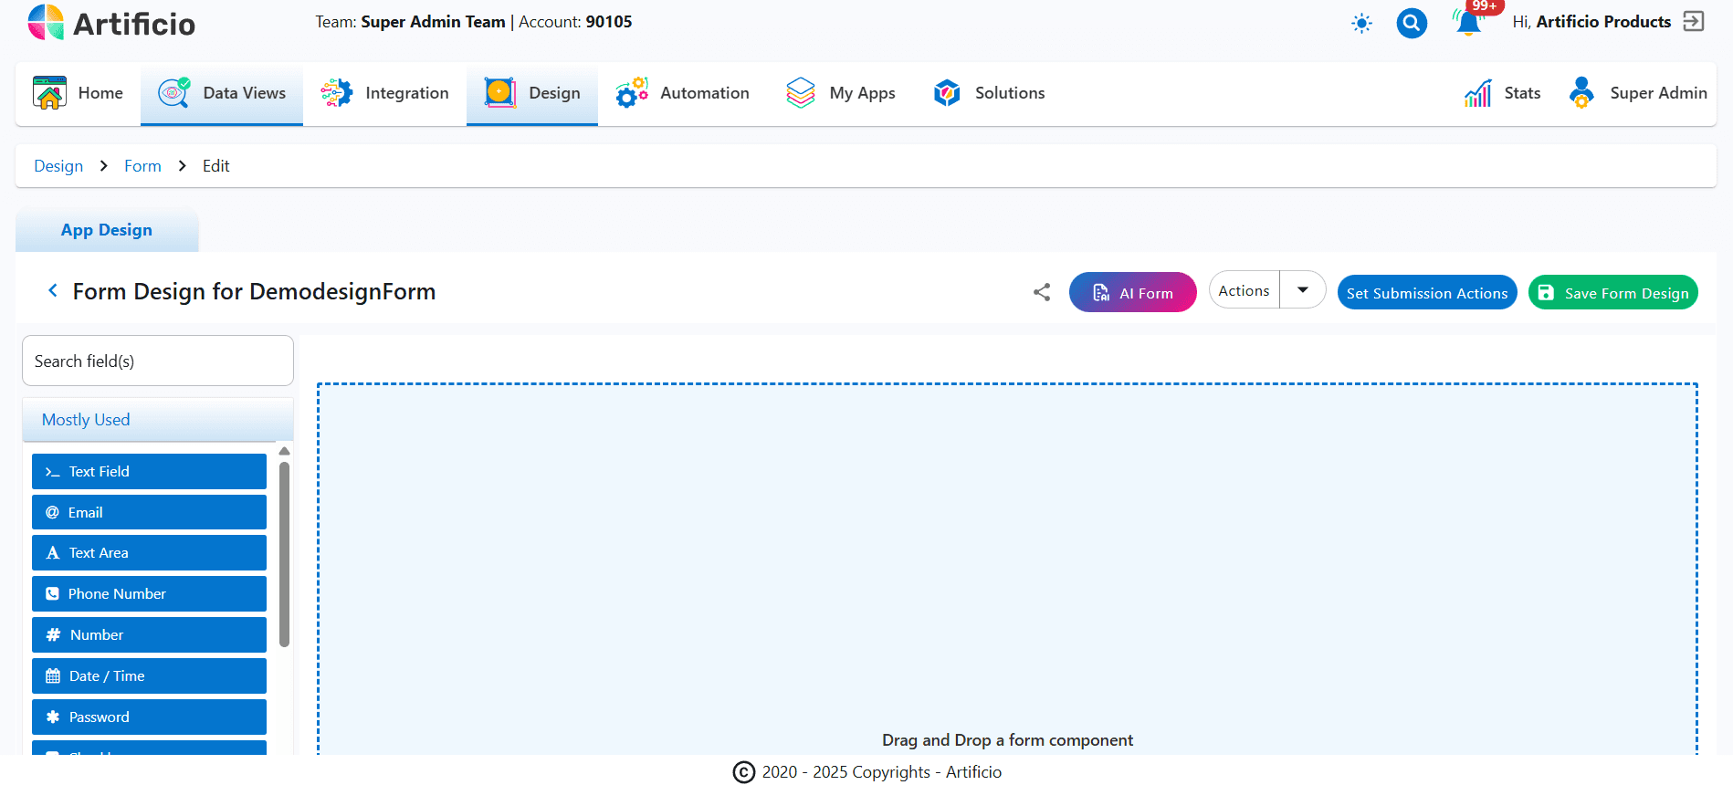The width and height of the screenshot is (1733, 785).
Task: Click the Search field(s) input box
Action: 157,361
